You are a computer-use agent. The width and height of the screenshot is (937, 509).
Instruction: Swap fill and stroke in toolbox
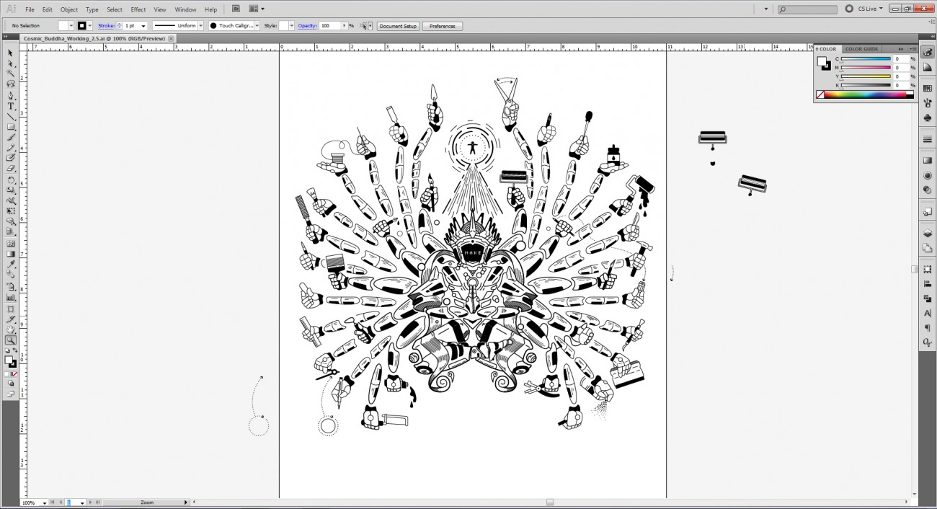tap(16, 350)
